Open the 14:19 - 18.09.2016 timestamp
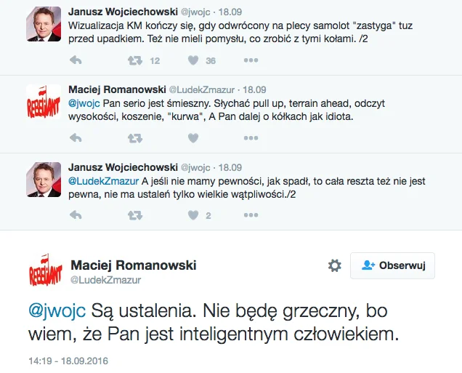Image resolution: width=462 pixels, height=373 pixels. (x=68, y=361)
